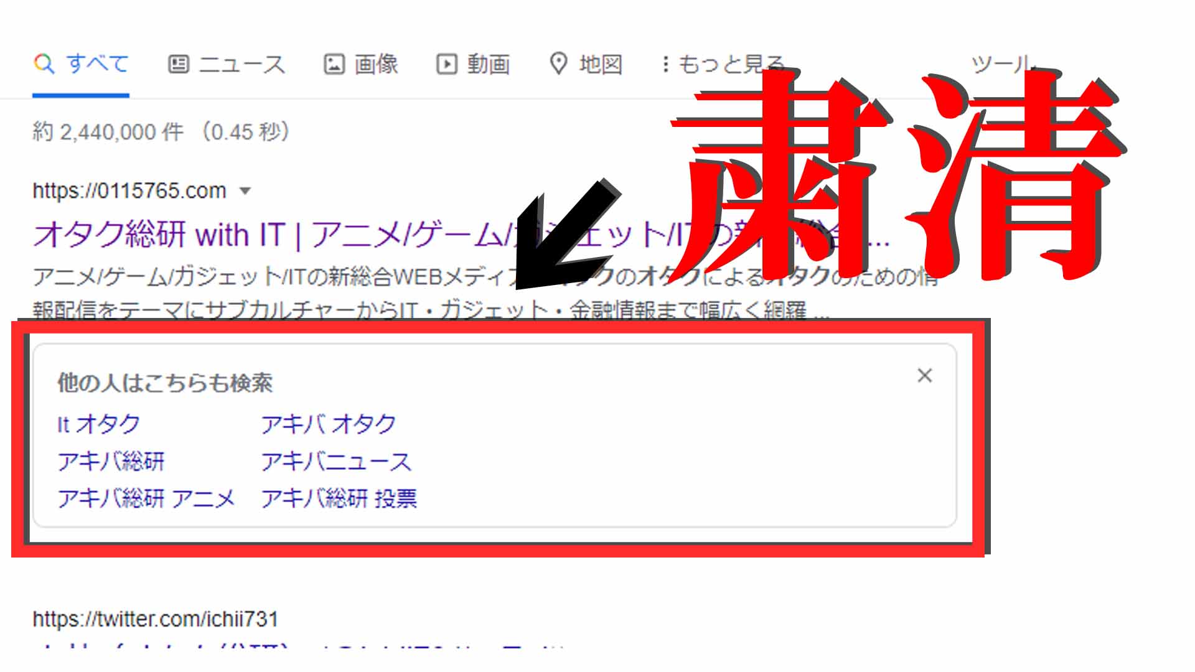
Task: Close the 他の人はこちらも検索 box
Action: tap(925, 375)
